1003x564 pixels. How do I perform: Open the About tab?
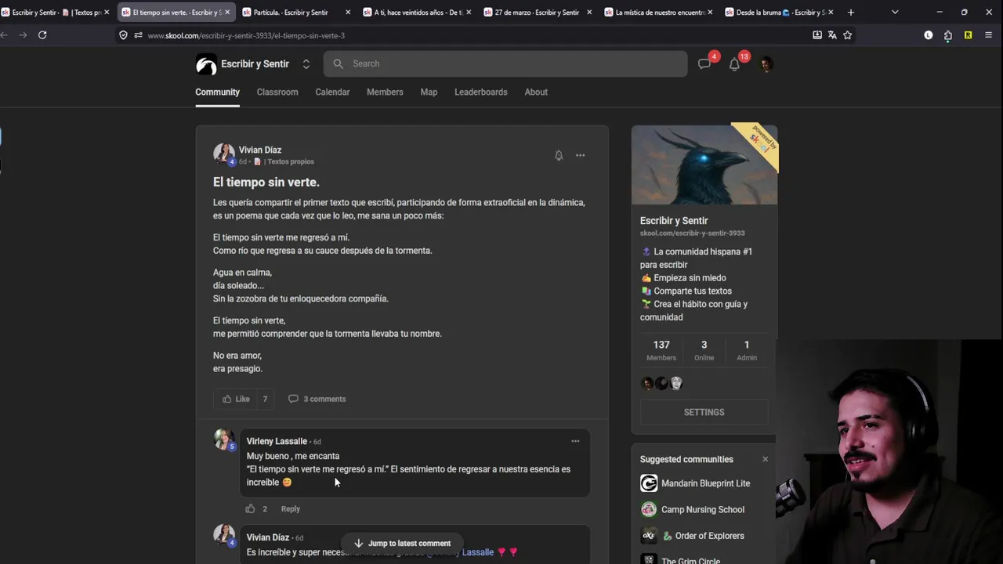(x=536, y=92)
